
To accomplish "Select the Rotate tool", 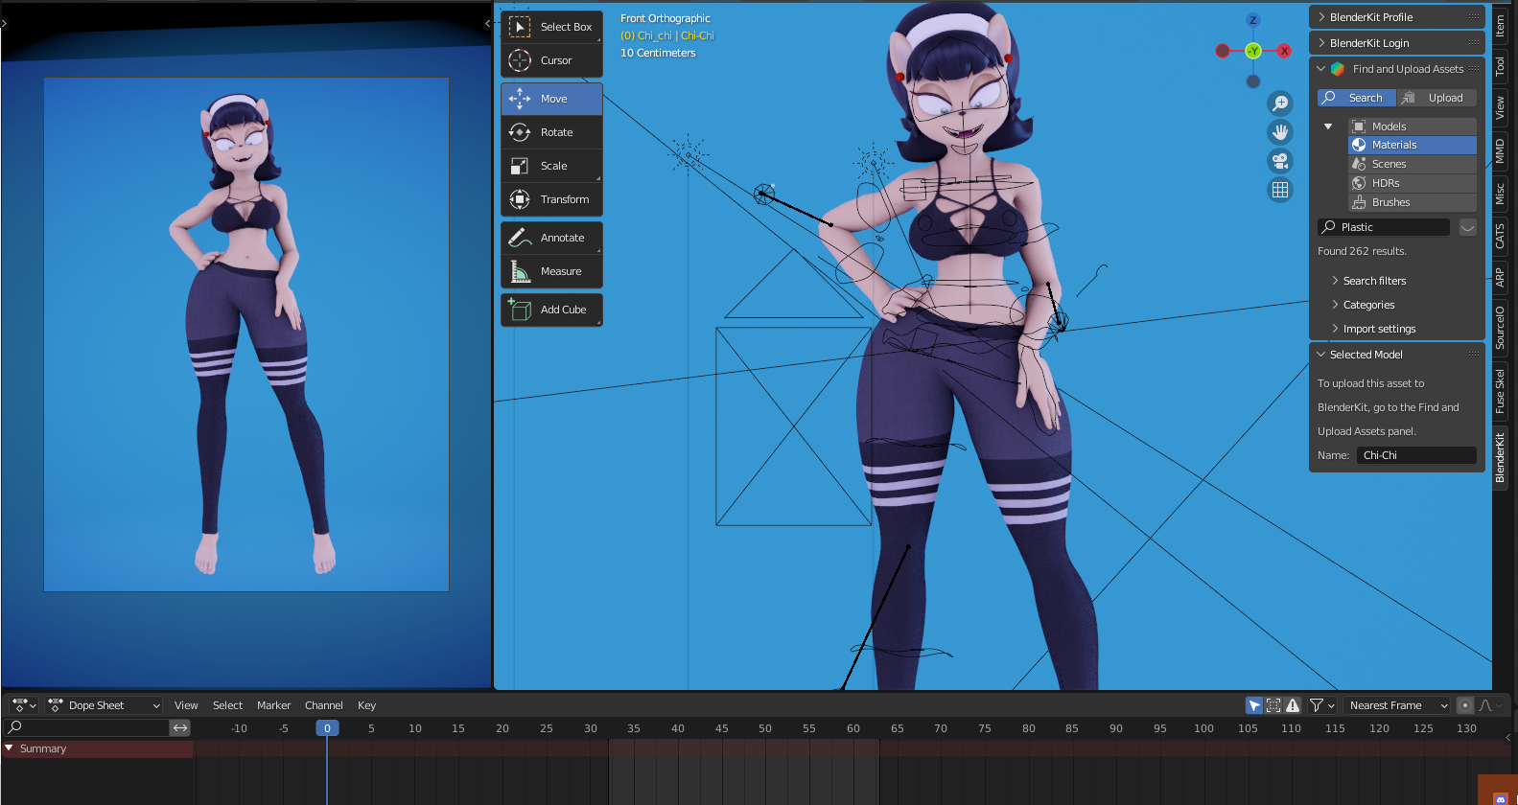I will tap(551, 132).
